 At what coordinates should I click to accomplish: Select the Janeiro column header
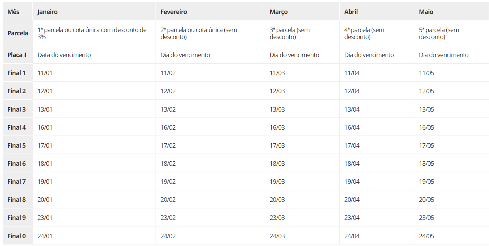[47, 12]
